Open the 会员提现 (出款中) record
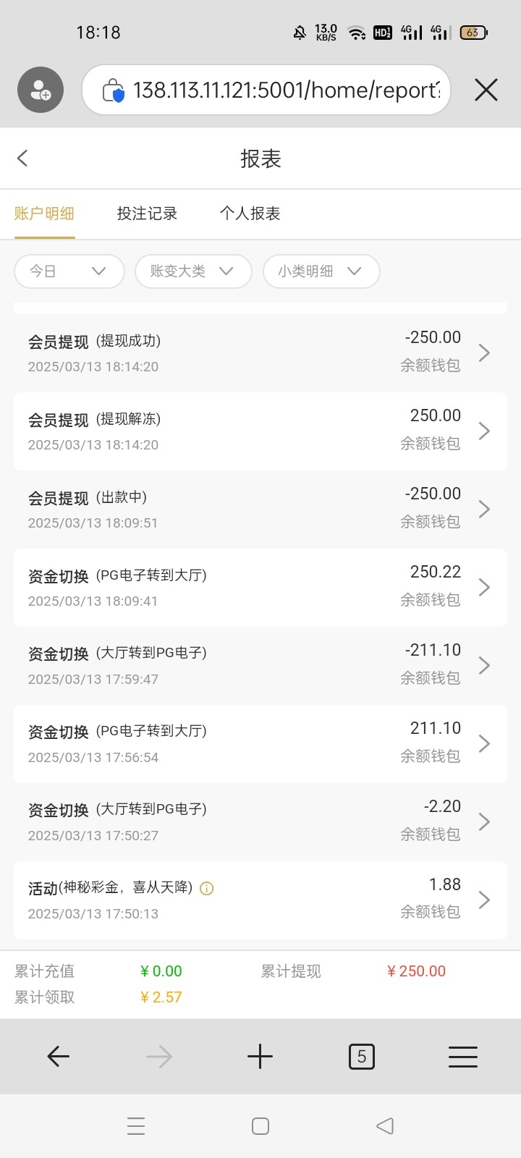Image resolution: width=521 pixels, height=1158 pixels. [x=260, y=509]
